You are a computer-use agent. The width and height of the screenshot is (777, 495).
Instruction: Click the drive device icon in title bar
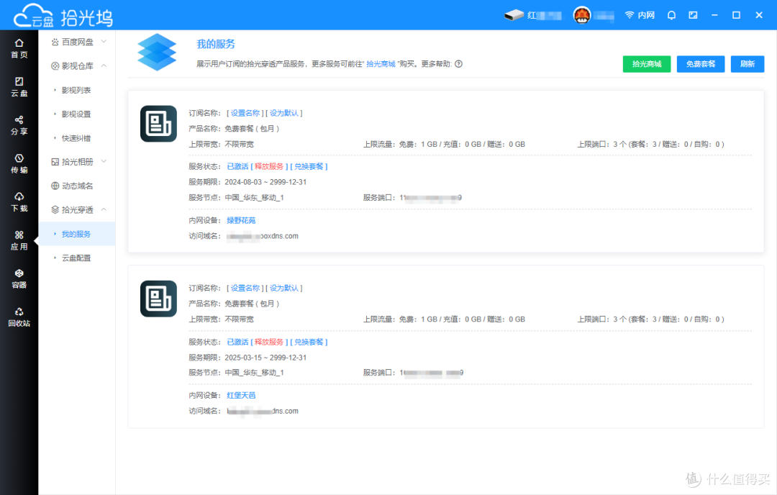click(x=514, y=15)
